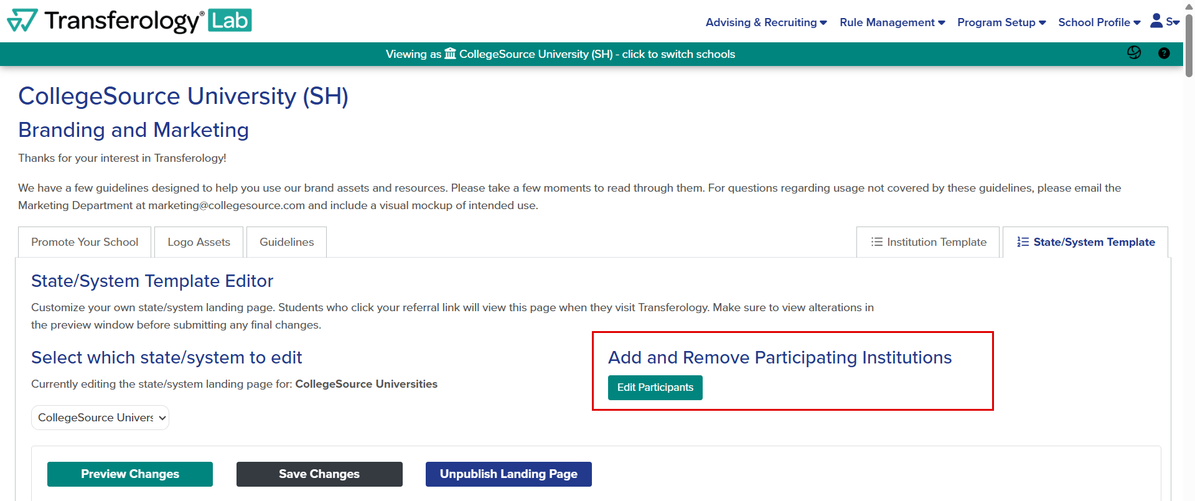Click the numbered list icon on State/System Template tab
This screenshot has width=1195, height=501.
tap(1023, 241)
